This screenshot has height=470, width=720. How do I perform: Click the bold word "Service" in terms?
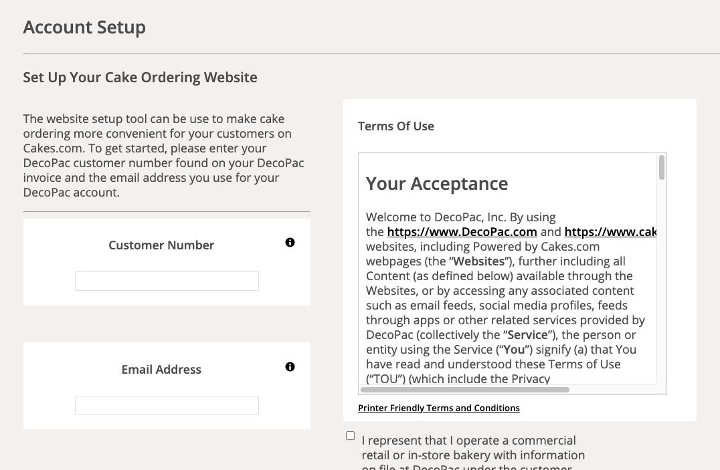[527, 335]
